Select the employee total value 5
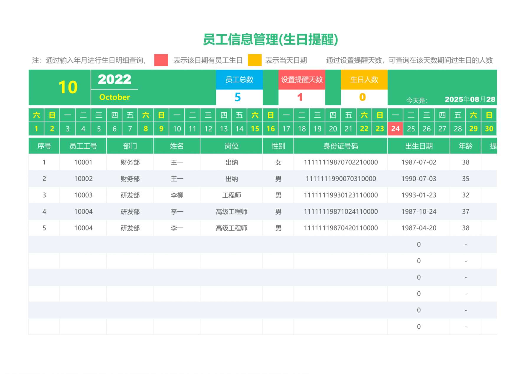 (239, 97)
